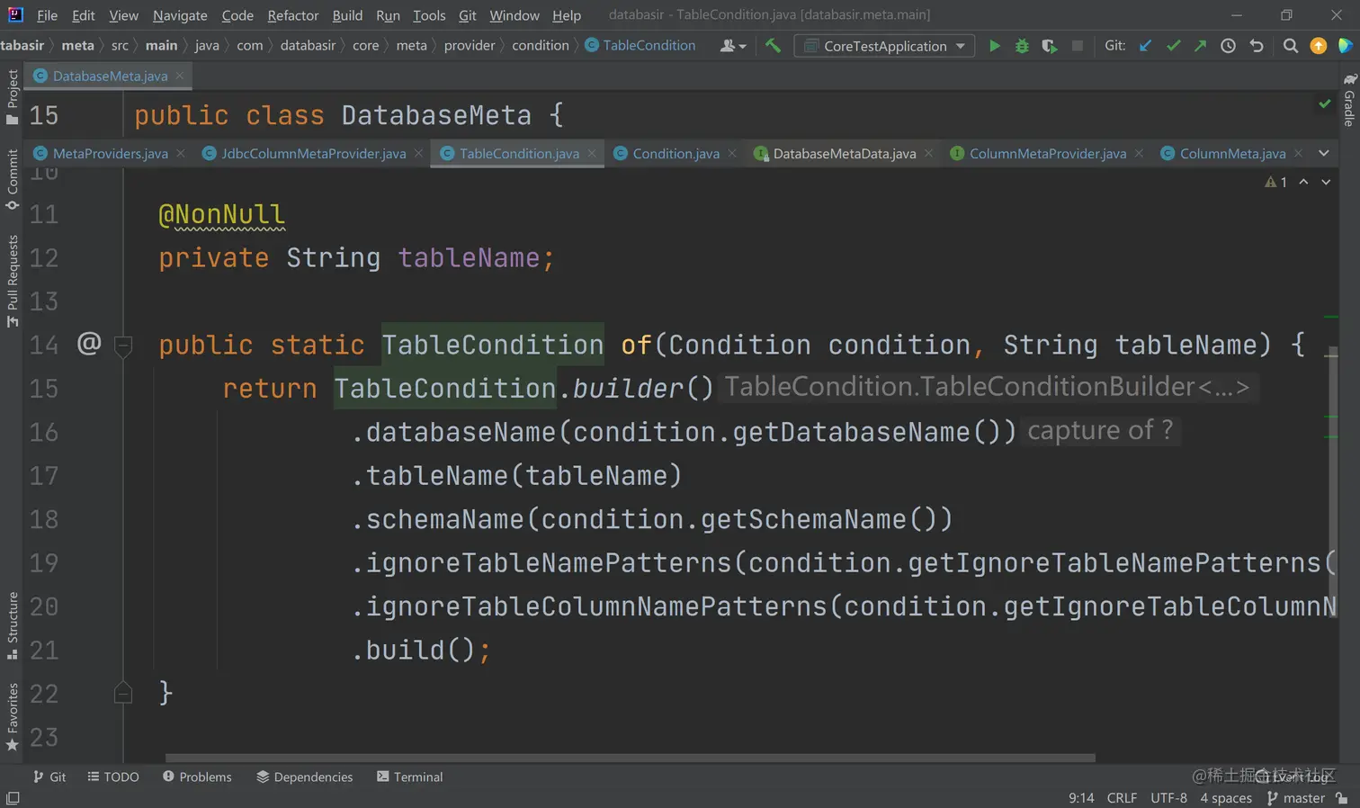Select the DatabaseMeta.java tab in top editor
Screen dimensions: 1360x808
110,76
